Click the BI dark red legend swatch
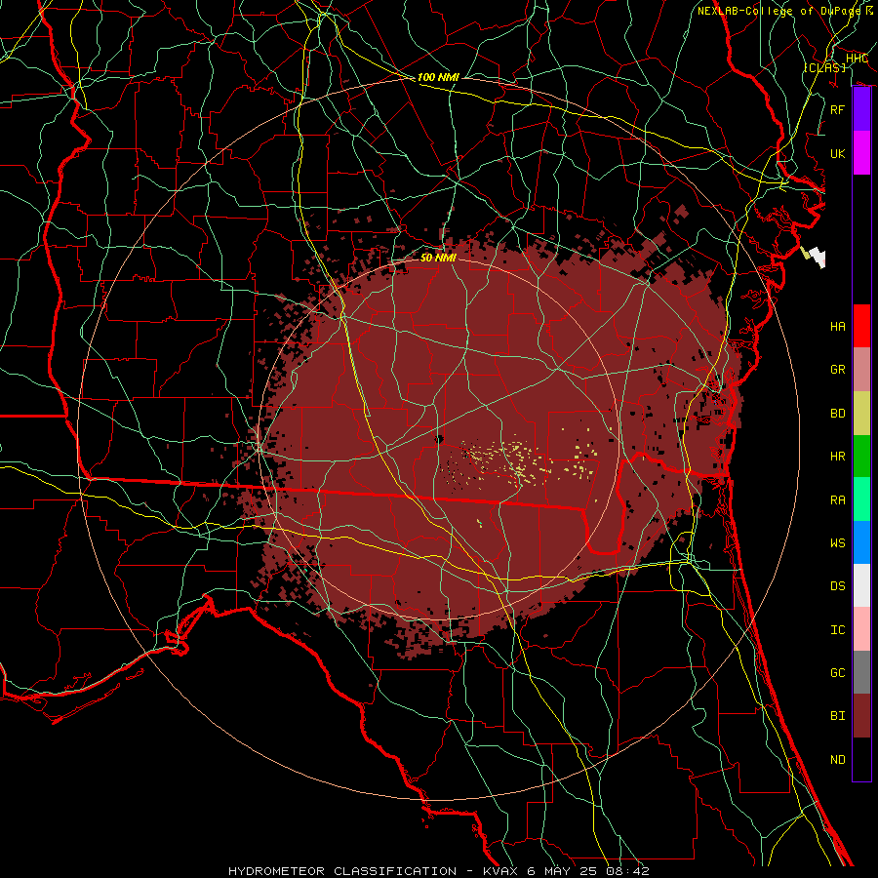The height and width of the screenshot is (878, 878). 861,716
